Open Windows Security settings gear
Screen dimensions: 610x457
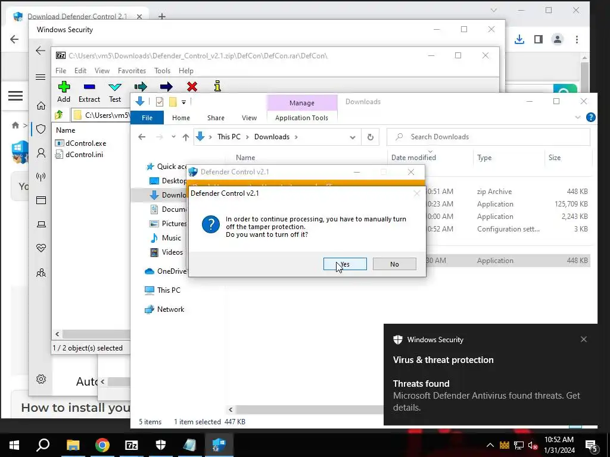point(41,379)
